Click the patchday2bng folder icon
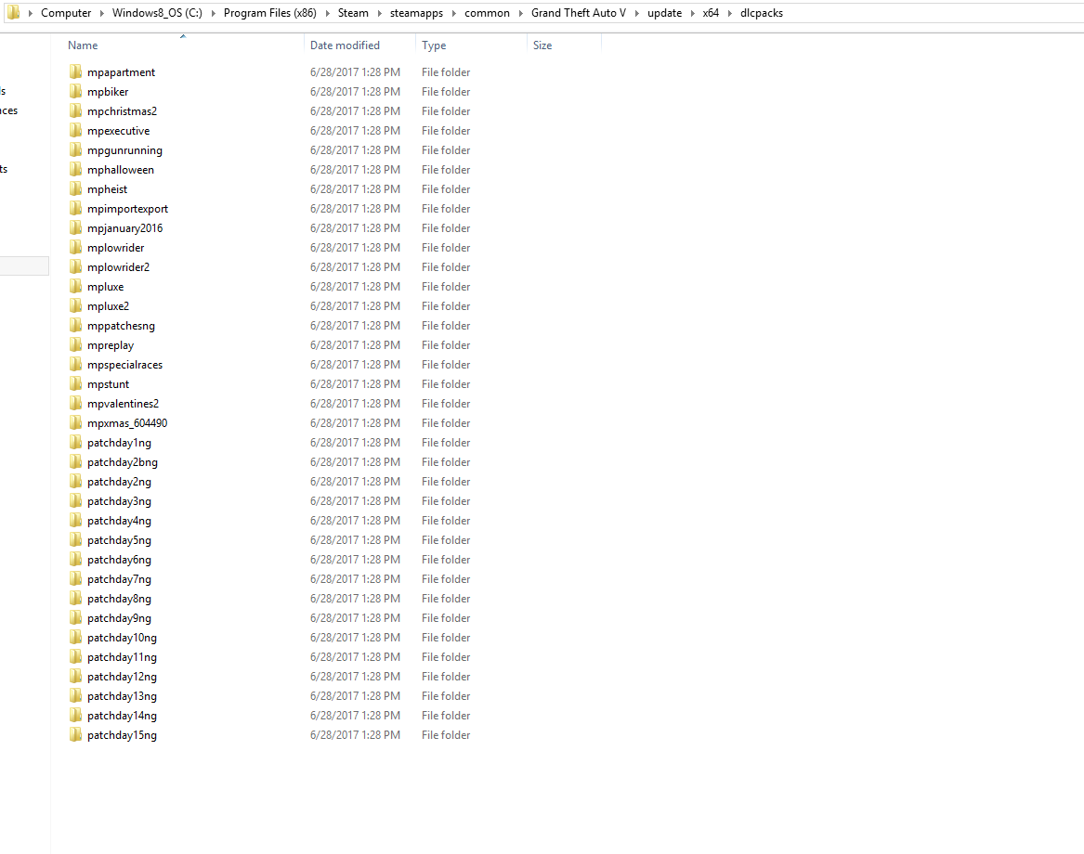Image resolution: width=1084 pixels, height=854 pixels. pyautogui.click(x=75, y=461)
